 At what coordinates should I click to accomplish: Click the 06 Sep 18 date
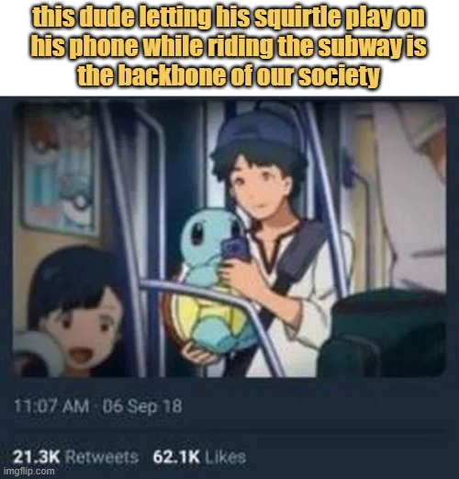tap(142, 406)
